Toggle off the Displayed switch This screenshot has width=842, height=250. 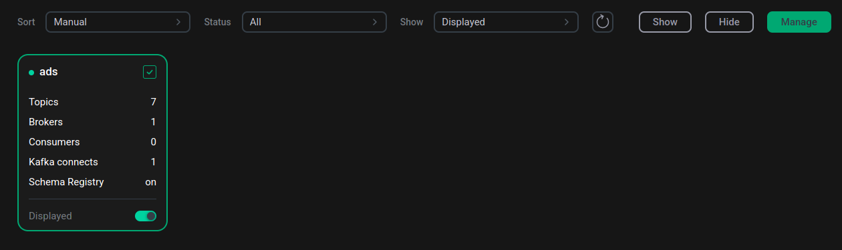click(146, 216)
